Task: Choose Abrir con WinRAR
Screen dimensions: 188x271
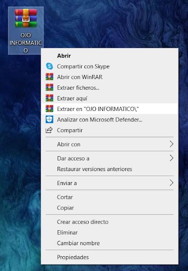Action: pyautogui.click(x=109, y=77)
